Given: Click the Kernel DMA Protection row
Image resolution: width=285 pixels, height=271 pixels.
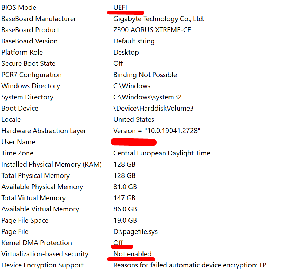Looking at the screenshot, I should click(x=37, y=243).
